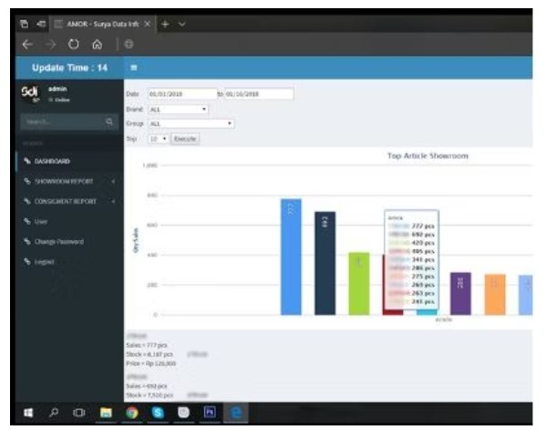Click the CONSIGMENT REPORT expand arrow
Viewport: 548px width, 430px height.
[x=113, y=201]
